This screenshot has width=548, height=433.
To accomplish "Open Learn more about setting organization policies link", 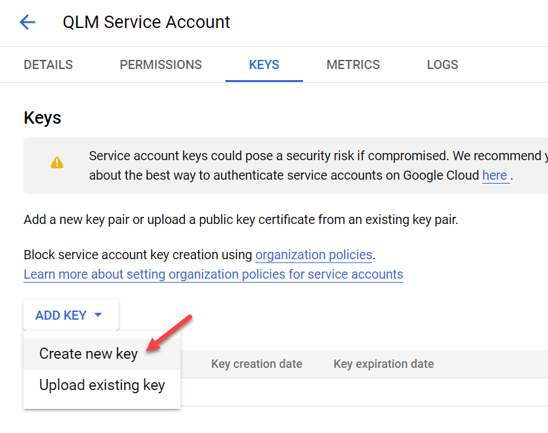I will pyautogui.click(x=213, y=275).
